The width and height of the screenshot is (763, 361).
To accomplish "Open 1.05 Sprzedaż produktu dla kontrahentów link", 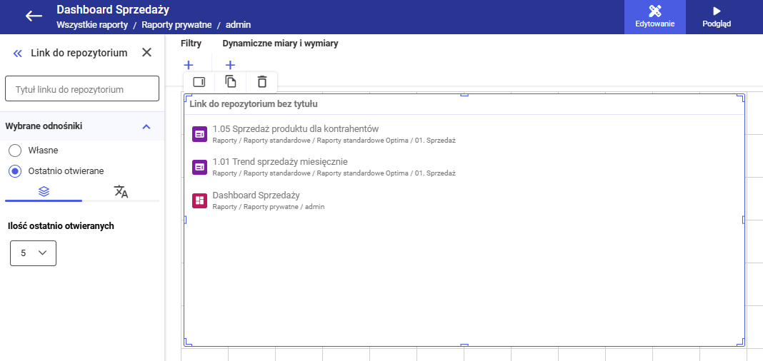I will coord(295,128).
